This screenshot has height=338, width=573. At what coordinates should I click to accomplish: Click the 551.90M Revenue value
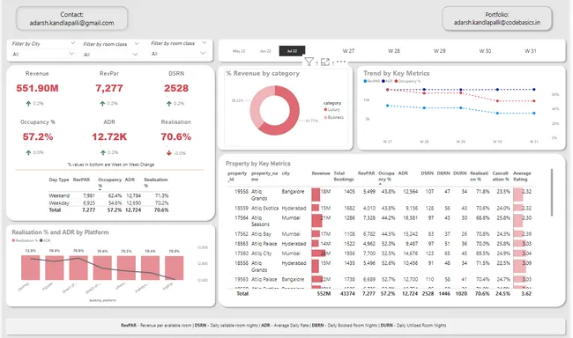click(x=37, y=88)
